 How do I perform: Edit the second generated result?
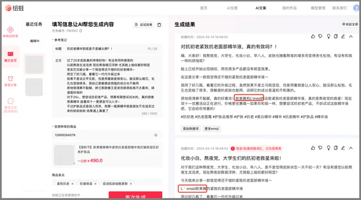(x=343, y=148)
